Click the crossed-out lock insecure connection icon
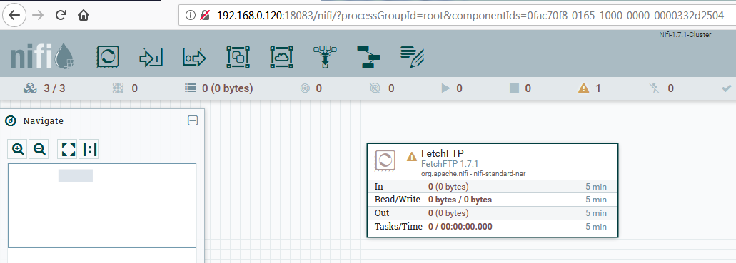The width and height of the screenshot is (736, 263). click(x=204, y=15)
